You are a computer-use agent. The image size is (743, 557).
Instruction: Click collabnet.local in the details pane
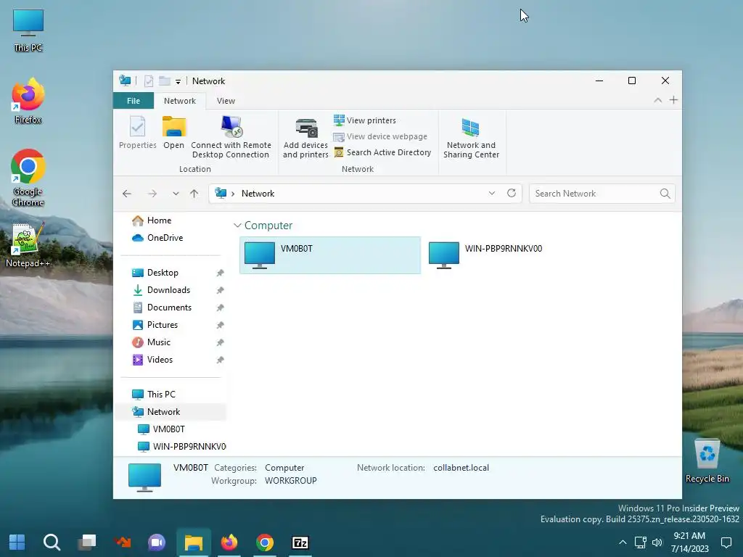(x=461, y=468)
